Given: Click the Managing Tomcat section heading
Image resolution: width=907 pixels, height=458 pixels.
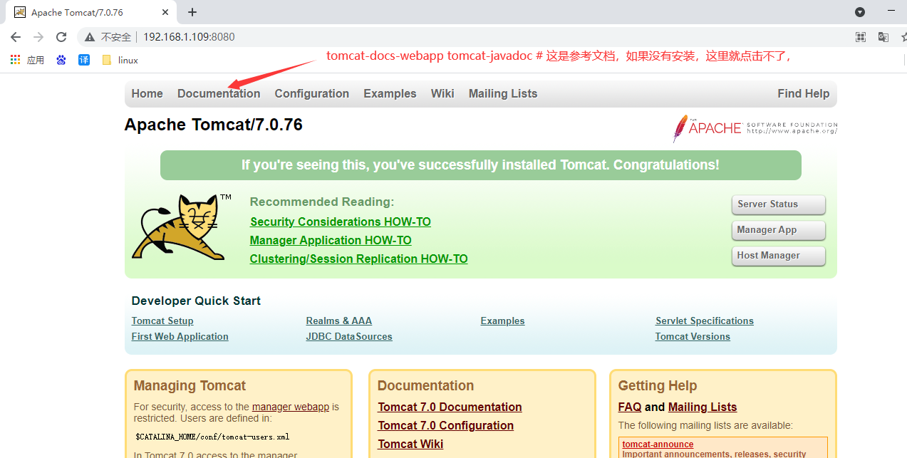Looking at the screenshot, I should click(190, 385).
